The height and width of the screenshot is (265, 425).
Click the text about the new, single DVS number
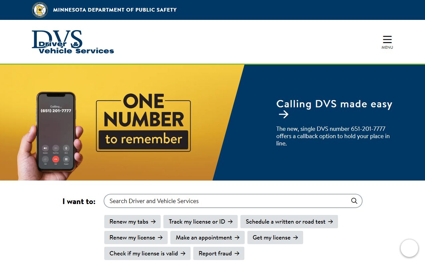click(333, 136)
